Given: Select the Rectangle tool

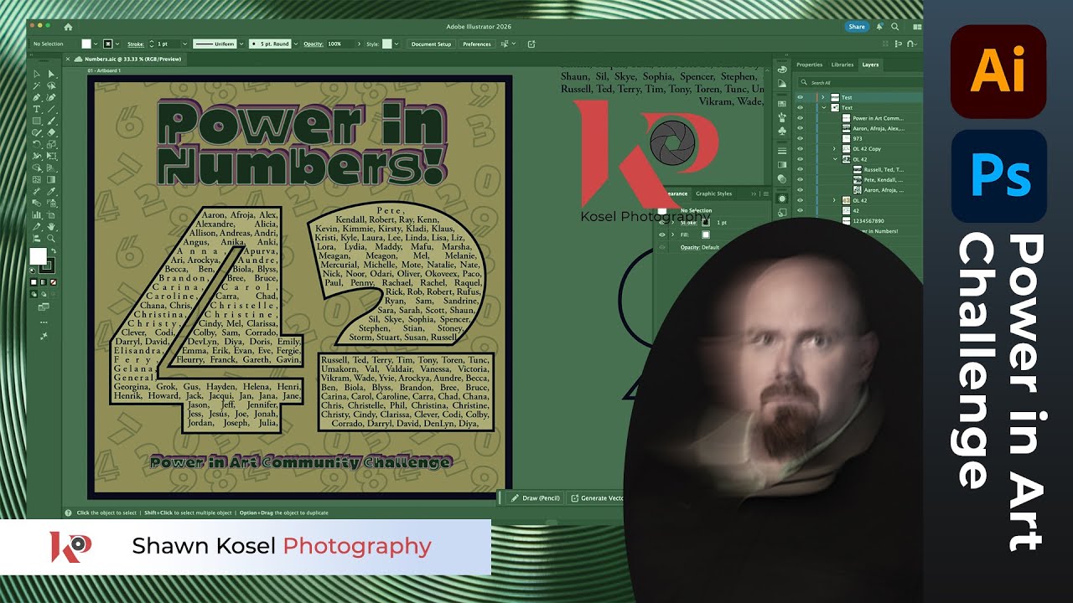Looking at the screenshot, I should (37, 121).
